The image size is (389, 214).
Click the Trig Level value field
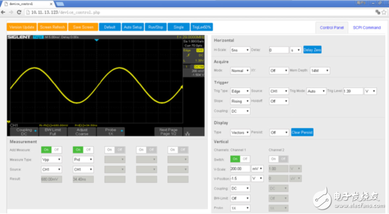353,91
